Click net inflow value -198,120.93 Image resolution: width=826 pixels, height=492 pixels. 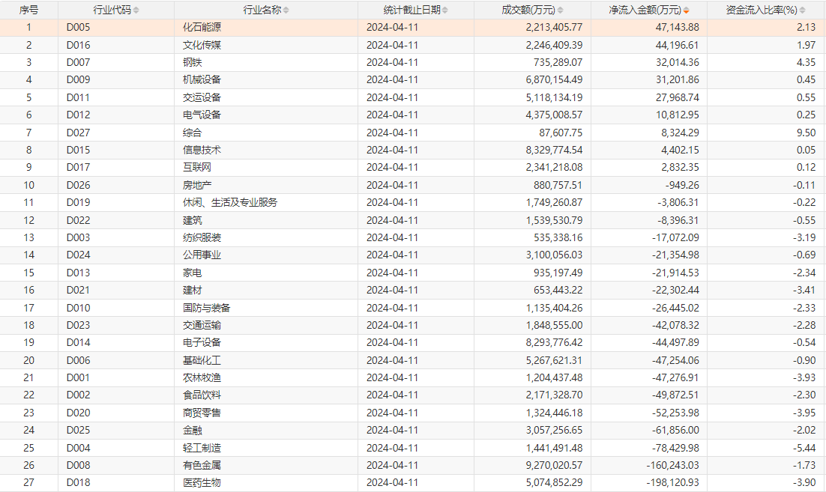[672, 483]
